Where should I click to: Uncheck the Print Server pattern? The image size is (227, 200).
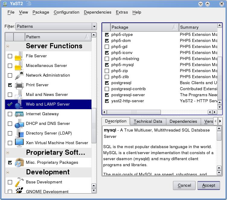[x=10, y=85]
